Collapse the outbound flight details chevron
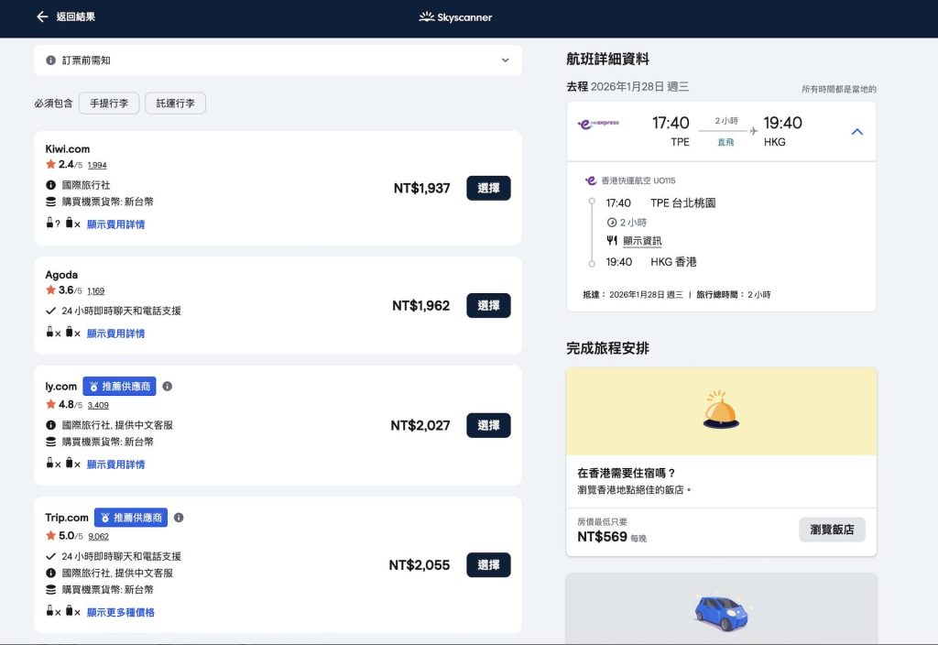This screenshot has height=645, width=938. click(856, 132)
